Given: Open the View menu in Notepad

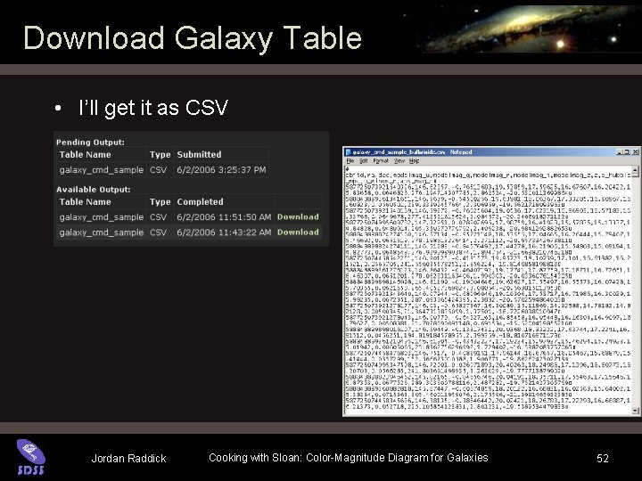Looking at the screenshot, I should (399, 161).
